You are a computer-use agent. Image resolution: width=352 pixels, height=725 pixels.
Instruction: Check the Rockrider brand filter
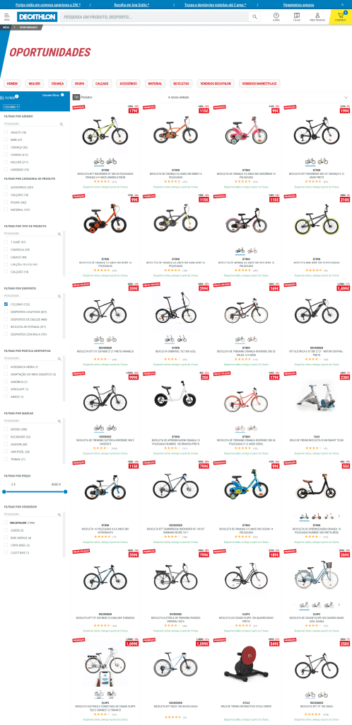pos(6,436)
